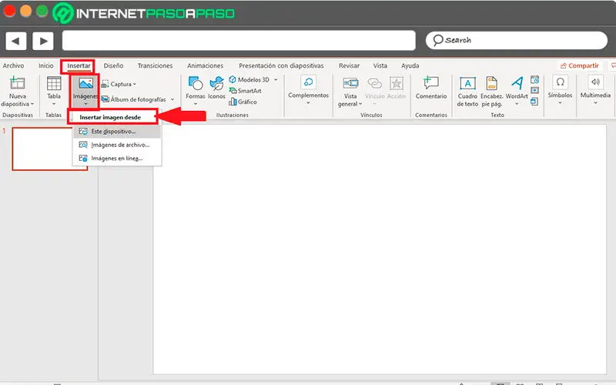Image resolution: width=616 pixels, height=385 pixels.
Task: Click the Modelos 3D icon
Action: coord(233,80)
